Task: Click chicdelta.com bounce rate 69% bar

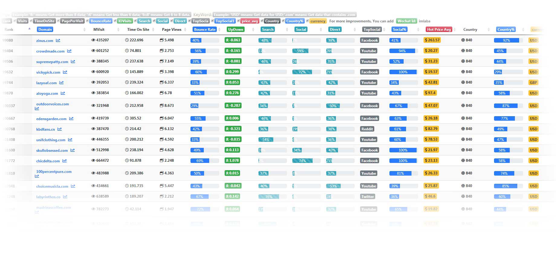Action: 200,161
